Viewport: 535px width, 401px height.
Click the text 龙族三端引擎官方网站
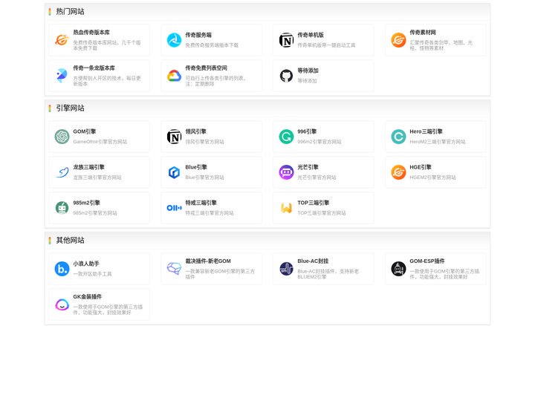[97, 177]
